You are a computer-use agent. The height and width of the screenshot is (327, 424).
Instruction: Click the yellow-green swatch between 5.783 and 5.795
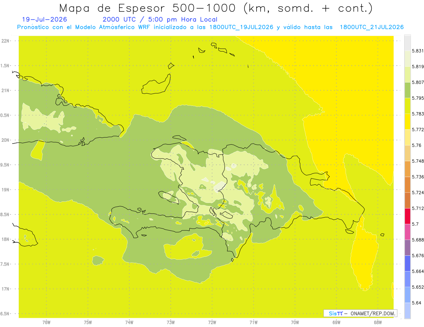pyautogui.click(x=407, y=106)
